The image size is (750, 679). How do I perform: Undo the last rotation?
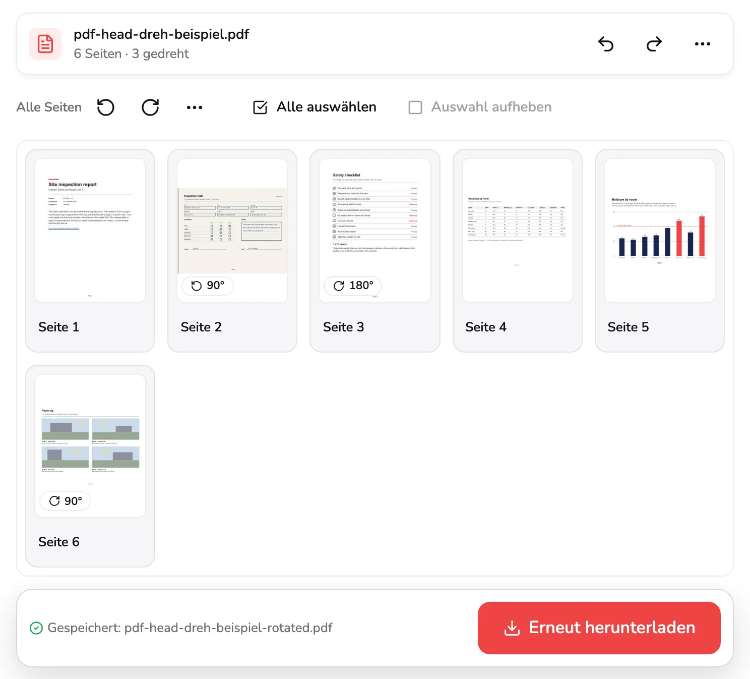[606, 44]
